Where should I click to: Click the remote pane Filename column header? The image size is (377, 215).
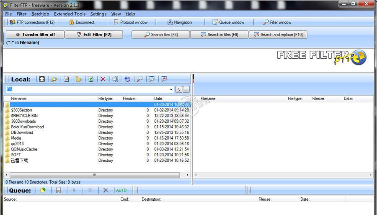(x=208, y=98)
